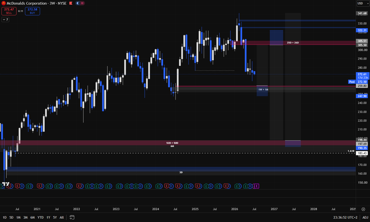Click the 305.51 price label
Screen dimensions: 370x222
click(x=362, y=41)
